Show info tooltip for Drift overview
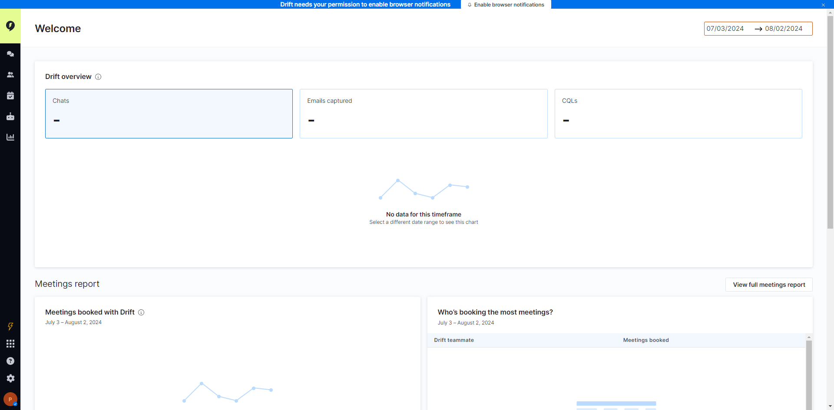Viewport: 834px width, 410px height. tap(98, 77)
